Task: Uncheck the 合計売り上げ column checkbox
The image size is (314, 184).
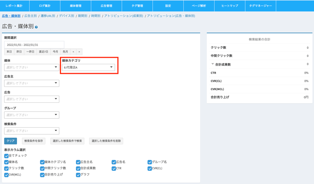Action: pyautogui.click(x=42, y=175)
